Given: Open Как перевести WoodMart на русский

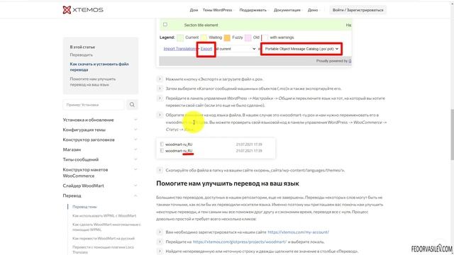Looking at the screenshot, I should [104, 239].
